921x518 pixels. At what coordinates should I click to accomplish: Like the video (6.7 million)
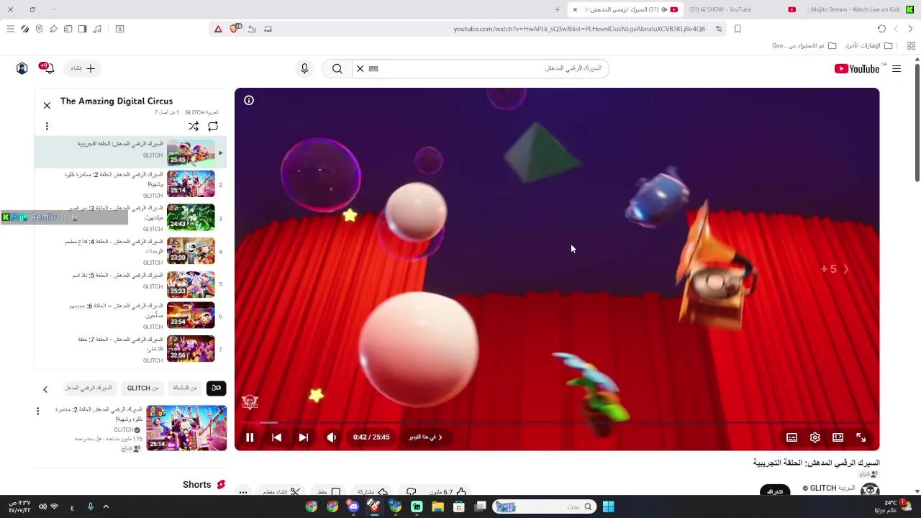(449, 492)
